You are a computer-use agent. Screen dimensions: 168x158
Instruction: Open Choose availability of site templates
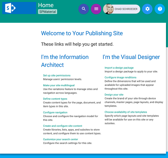[x=126, y=112]
